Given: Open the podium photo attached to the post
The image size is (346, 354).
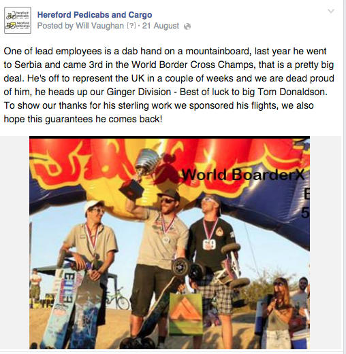Looking at the screenshot, I should [x=170, y=243].
